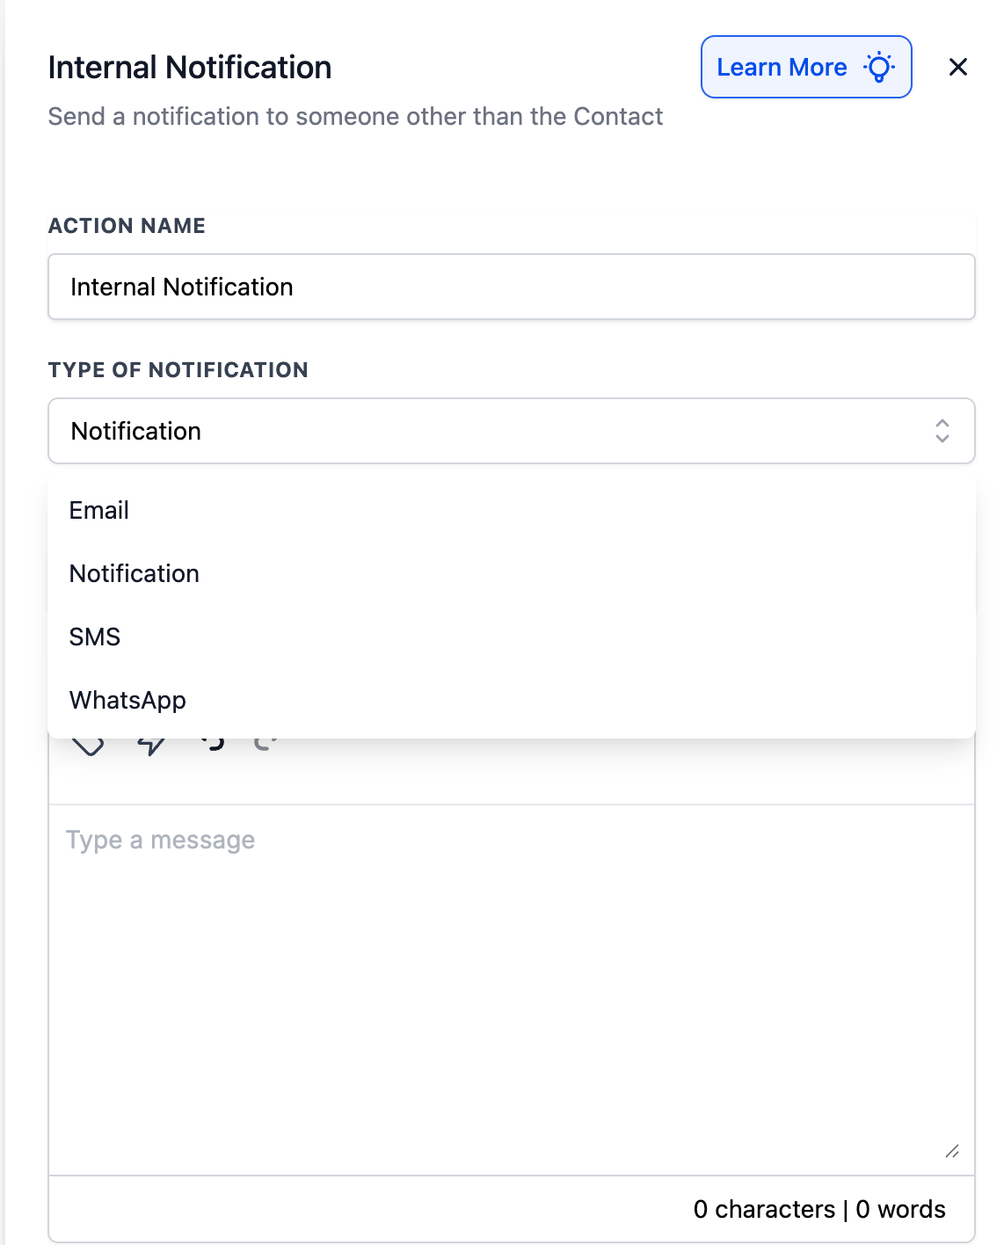Choose the Notification option in the list

135,573
